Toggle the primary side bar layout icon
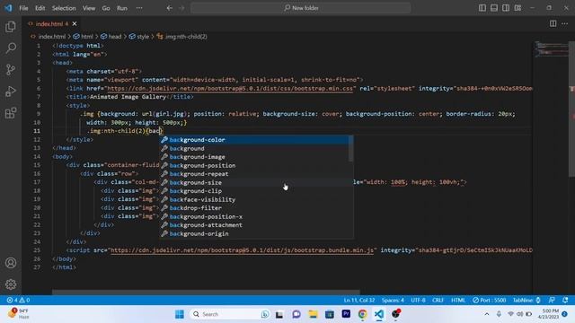This screenshot has height=323, width=575. click(x=482, y=8)
